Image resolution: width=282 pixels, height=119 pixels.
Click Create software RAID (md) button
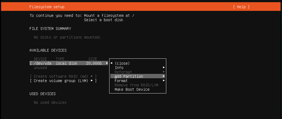tap(63, 76)
